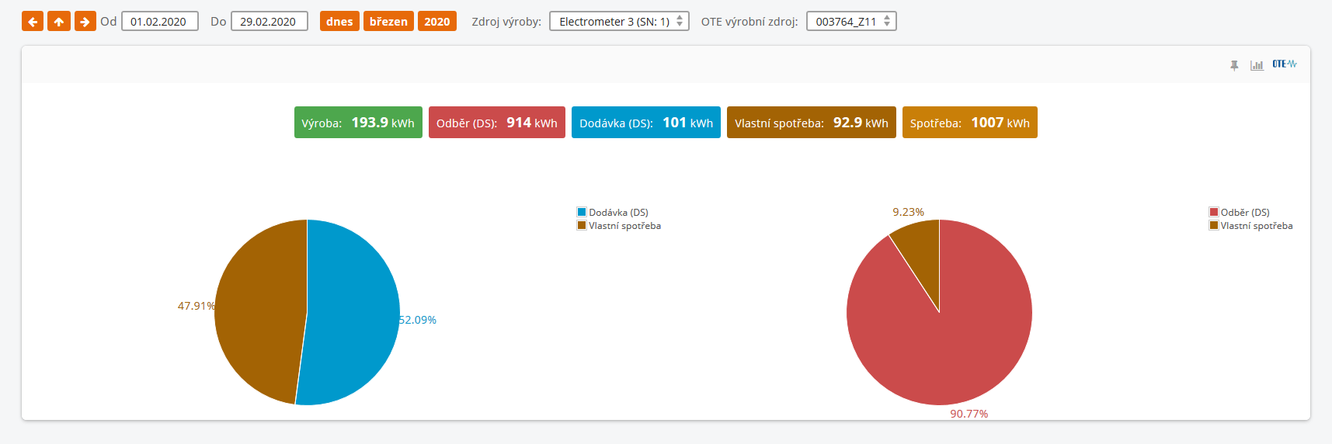Viewport: 1332px width, 444px height.
Task: Click the green Výroba summary badge
Action: click(358, 123)
